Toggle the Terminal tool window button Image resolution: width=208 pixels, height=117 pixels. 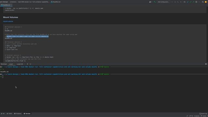(x=27, y=113)
